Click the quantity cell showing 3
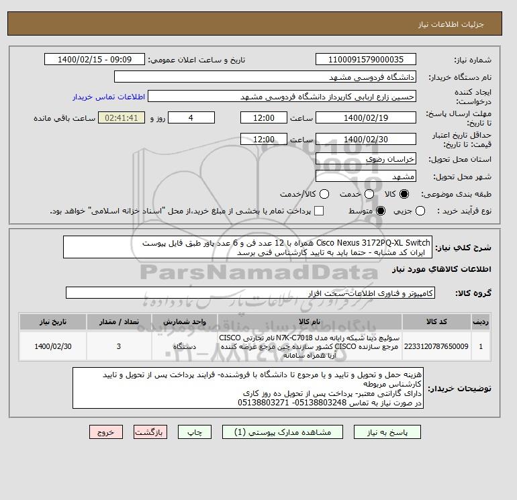 coord(119,346)
